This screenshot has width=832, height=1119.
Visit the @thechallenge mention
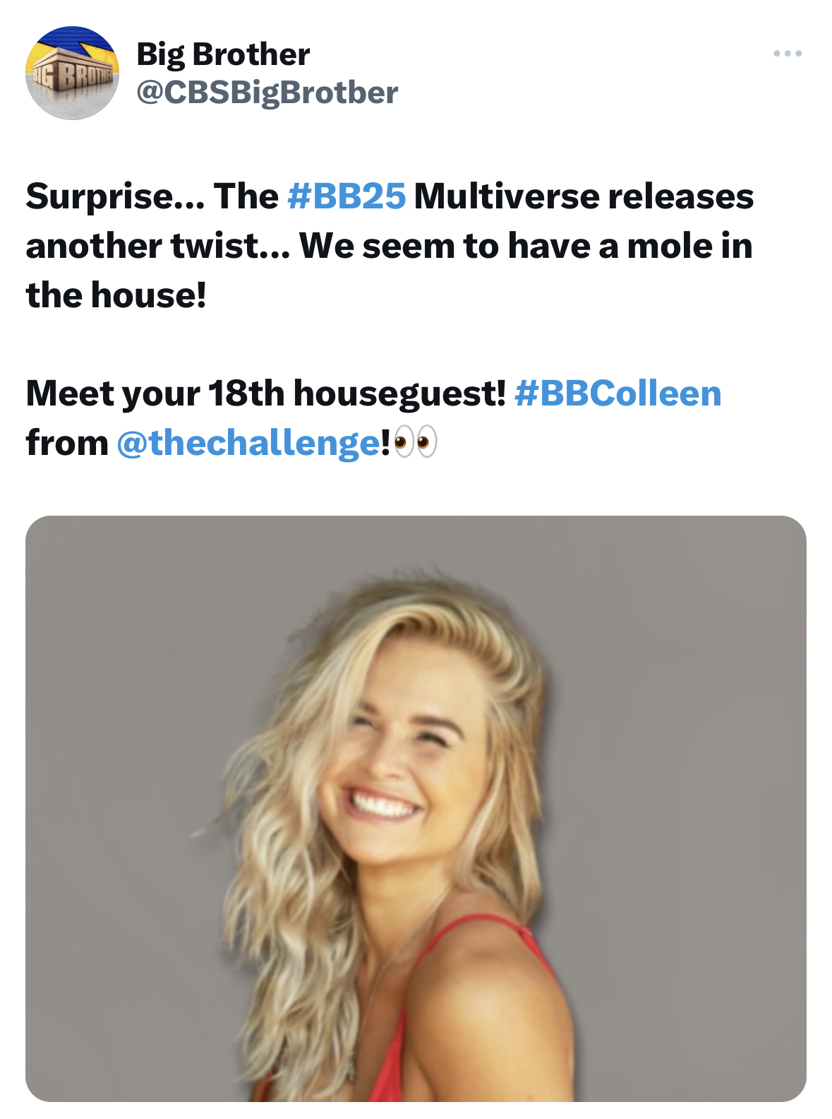pos(248,443)
